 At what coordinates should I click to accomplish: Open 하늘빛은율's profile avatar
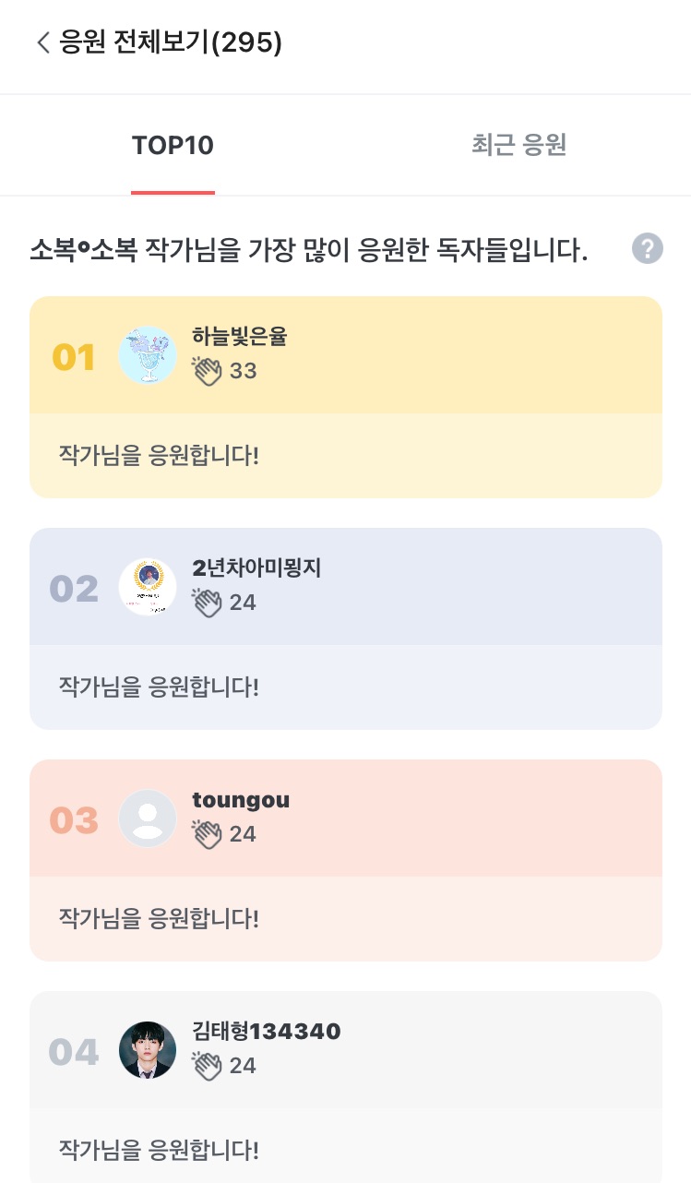[x=148, y=355]
